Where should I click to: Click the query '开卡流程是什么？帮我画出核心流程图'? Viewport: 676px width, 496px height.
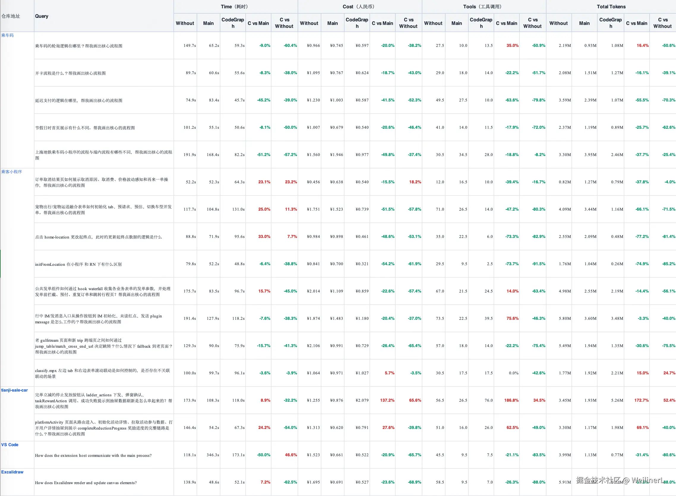coord(70,73)
